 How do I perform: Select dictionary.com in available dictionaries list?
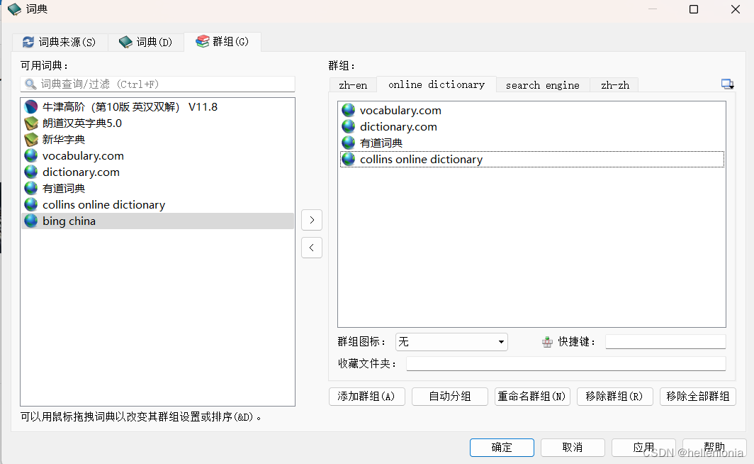pos(158,172)
